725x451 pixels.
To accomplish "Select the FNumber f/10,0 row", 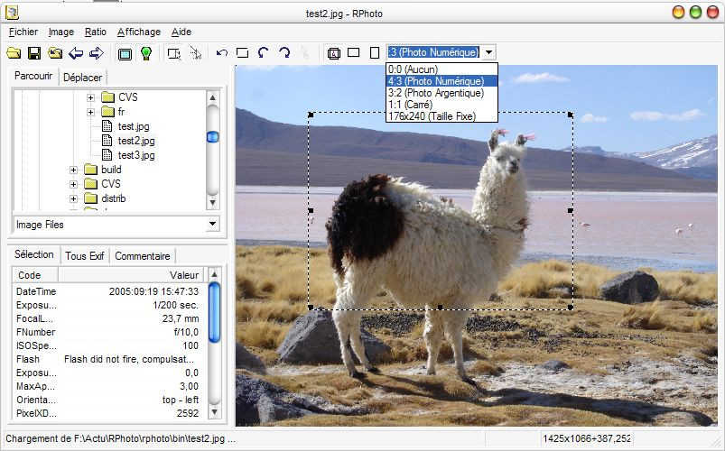I will click(109, 332).
